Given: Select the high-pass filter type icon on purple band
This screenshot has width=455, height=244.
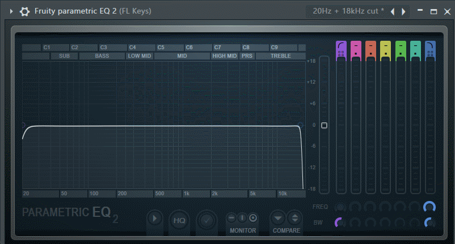Looking at the screenshot, I should pos(342,46).
